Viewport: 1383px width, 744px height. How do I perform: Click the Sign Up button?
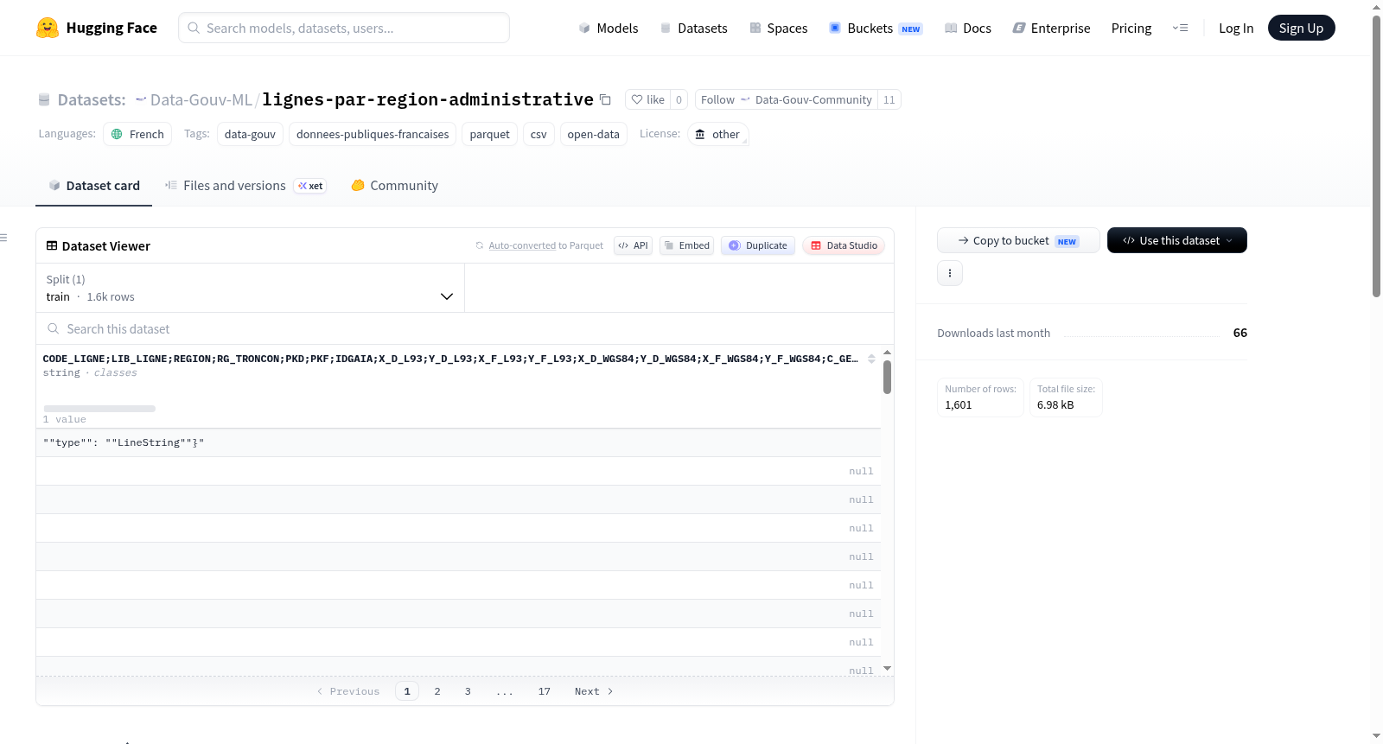pyautogui.click(x=1301, y=28)
